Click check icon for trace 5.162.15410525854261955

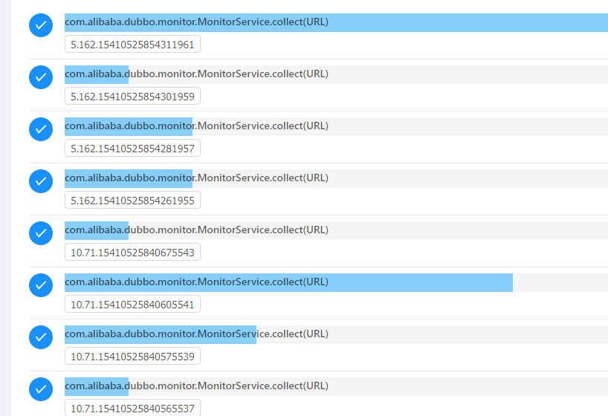coord(41,181)
